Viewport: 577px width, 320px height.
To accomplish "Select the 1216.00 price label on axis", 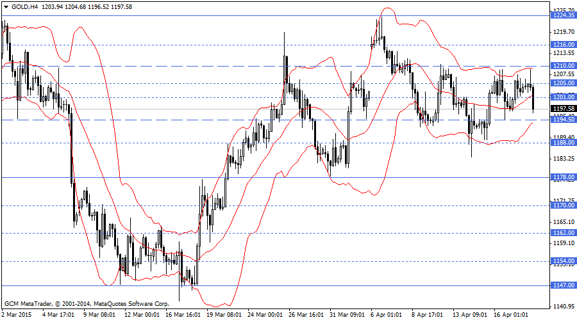I will (563, 44).
